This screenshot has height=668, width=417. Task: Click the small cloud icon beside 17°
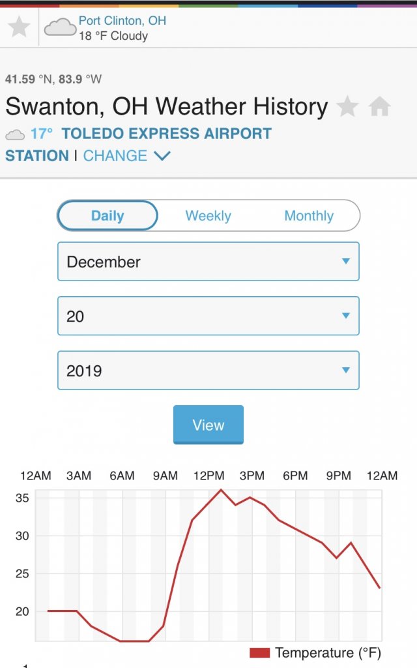(x=15, y=135)
